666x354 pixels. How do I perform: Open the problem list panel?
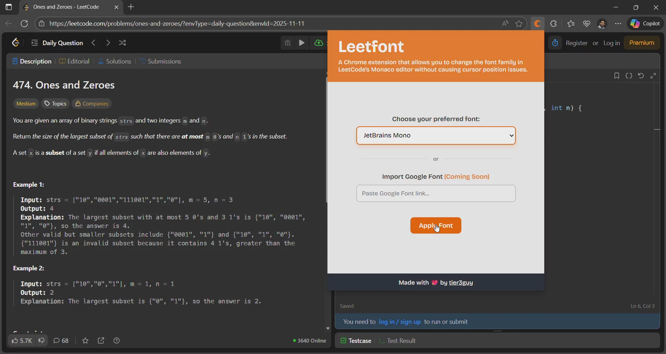click(34, 43)
